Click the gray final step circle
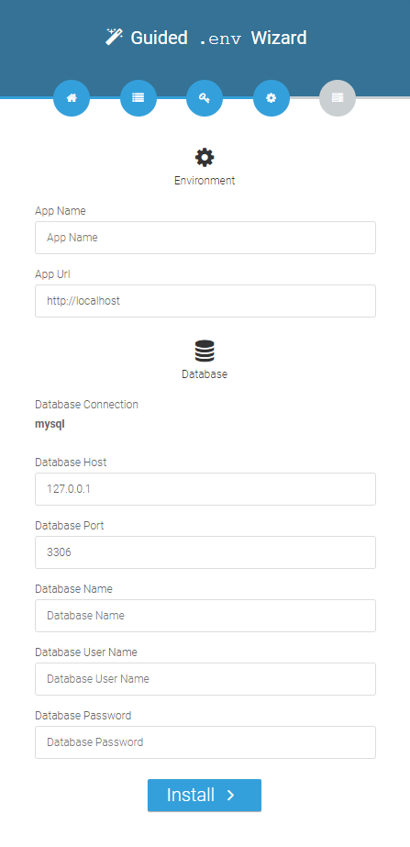410x847 pixels. click(338, 98)
